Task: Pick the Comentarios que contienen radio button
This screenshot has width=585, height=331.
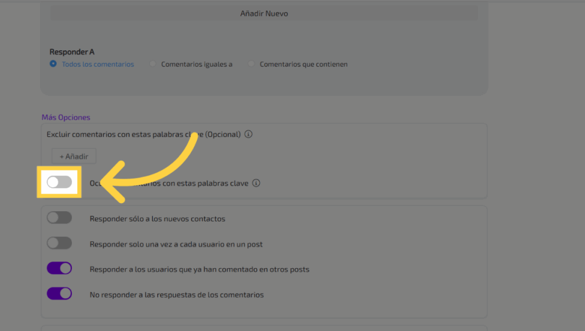Action: [x=251, y=64]
